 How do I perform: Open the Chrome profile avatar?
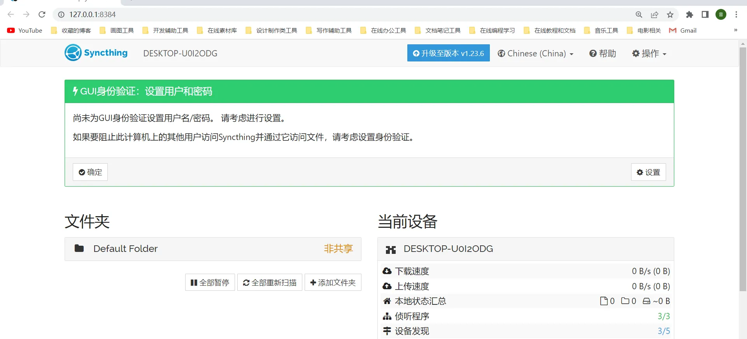[x=721, y=14]
